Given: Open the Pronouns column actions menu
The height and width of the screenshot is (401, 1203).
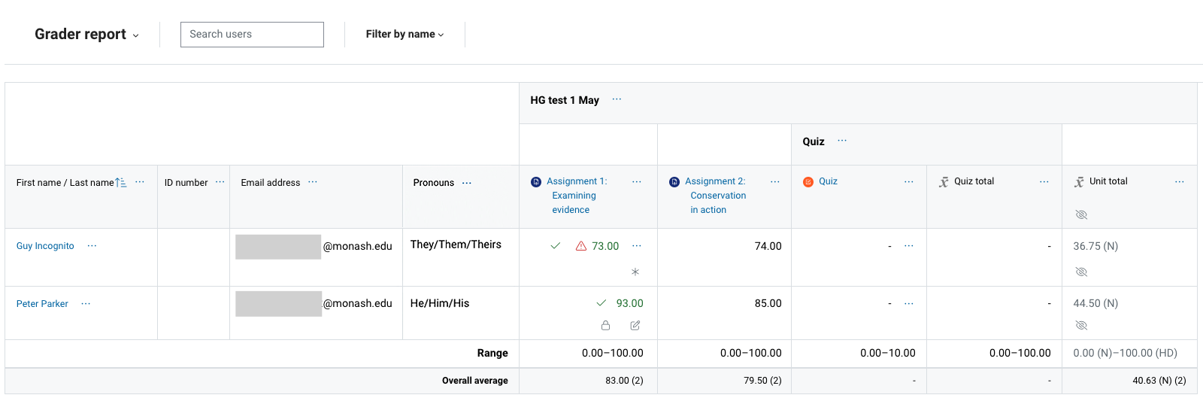Looking at the screenshot, I should tap(467, 183).
